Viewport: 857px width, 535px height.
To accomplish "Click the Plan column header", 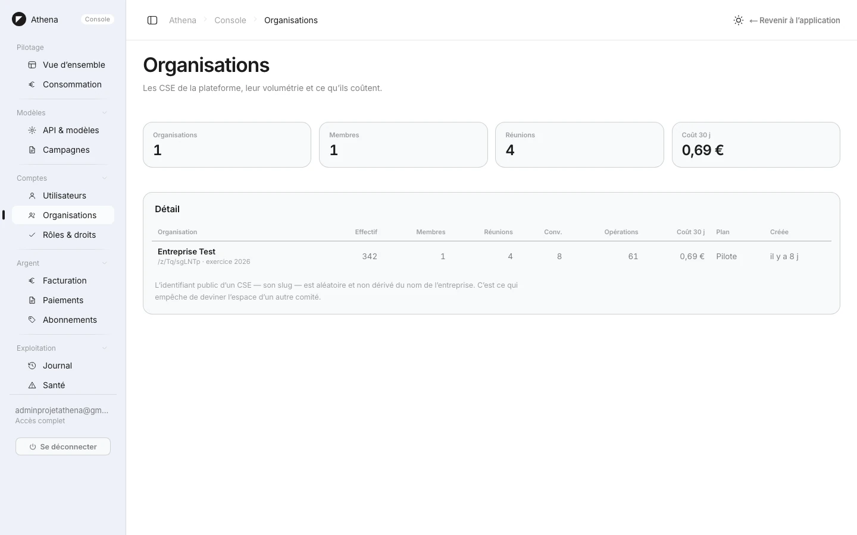I will click(722, 232).
